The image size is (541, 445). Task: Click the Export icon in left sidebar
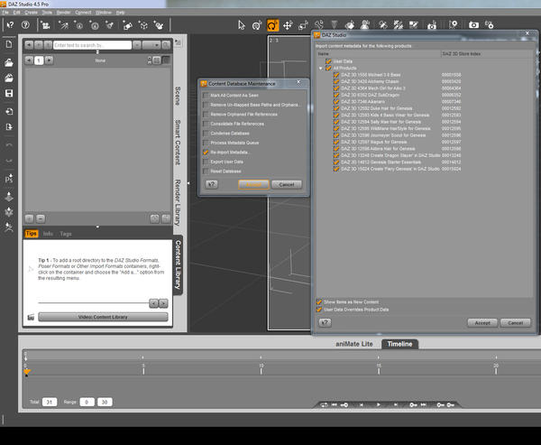pyautogui.click(x=9, y=126)
